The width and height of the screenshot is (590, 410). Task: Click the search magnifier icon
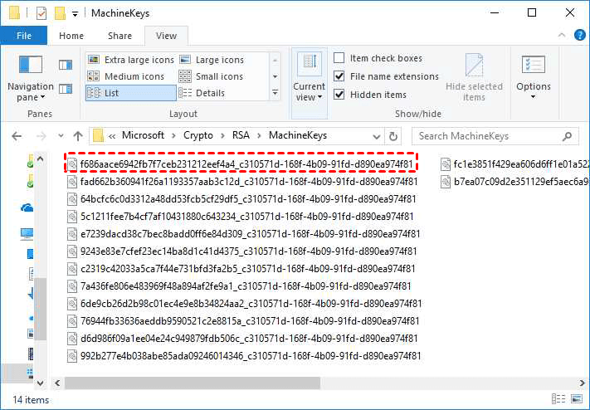click(x=567, y=136)
